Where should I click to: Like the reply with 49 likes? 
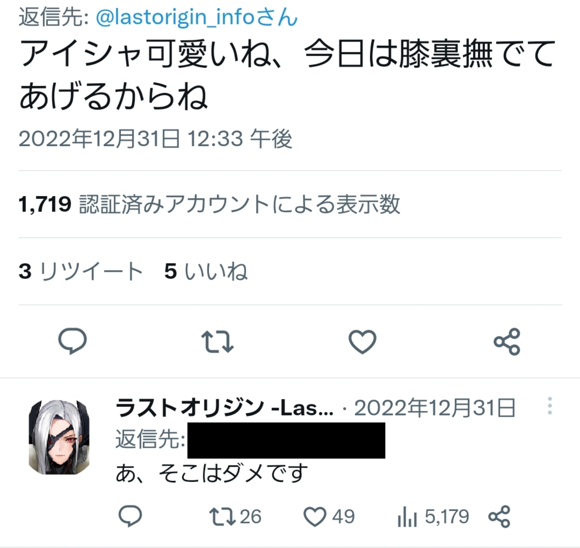329,516
